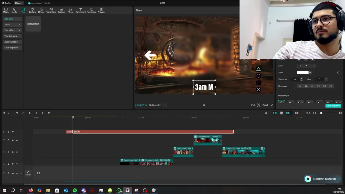The width and height of the screenshot is (345, 194).
Task: Play the preview in the Player
Action: [204, 105]
